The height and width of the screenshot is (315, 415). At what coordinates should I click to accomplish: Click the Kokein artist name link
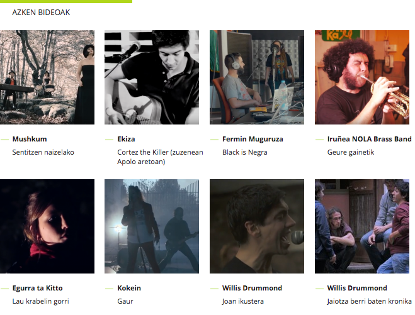coord(129,288)
